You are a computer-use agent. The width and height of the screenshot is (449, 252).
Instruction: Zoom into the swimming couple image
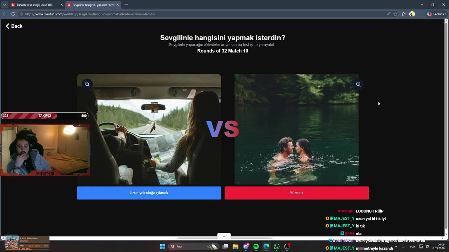pyautogui.click(x=358, y=84)
